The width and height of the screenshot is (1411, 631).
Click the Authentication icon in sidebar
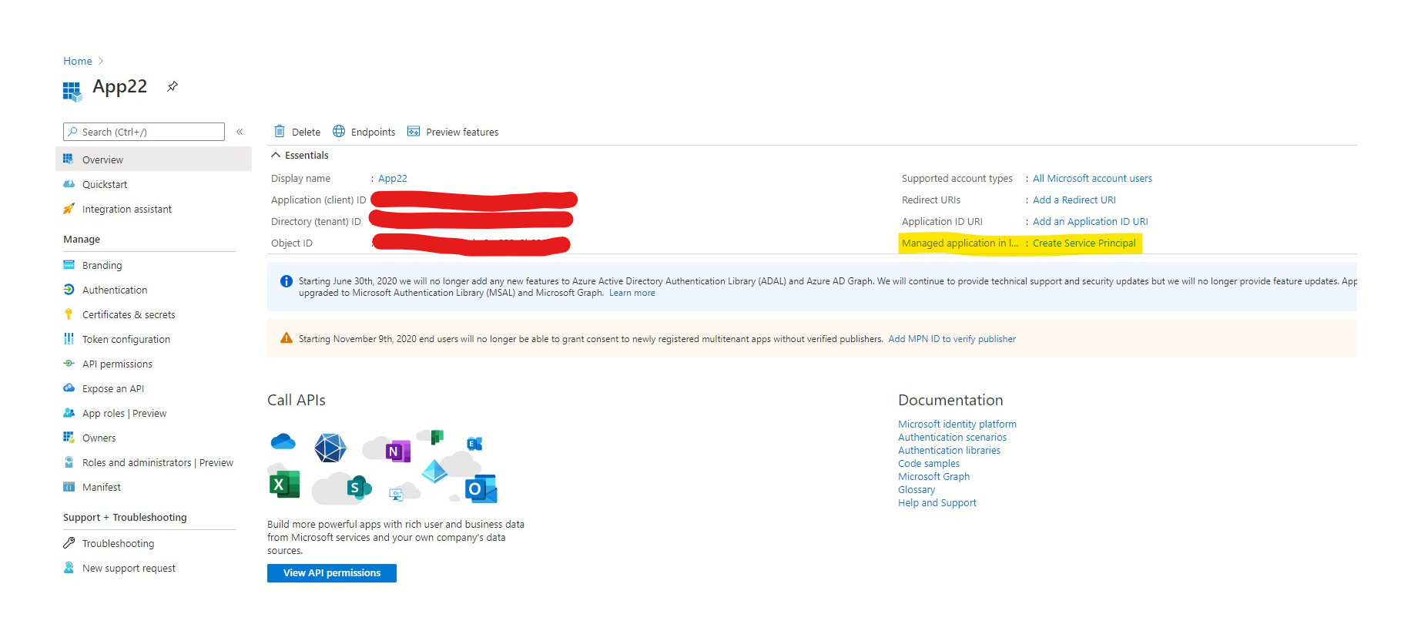(x=69, y=290)
